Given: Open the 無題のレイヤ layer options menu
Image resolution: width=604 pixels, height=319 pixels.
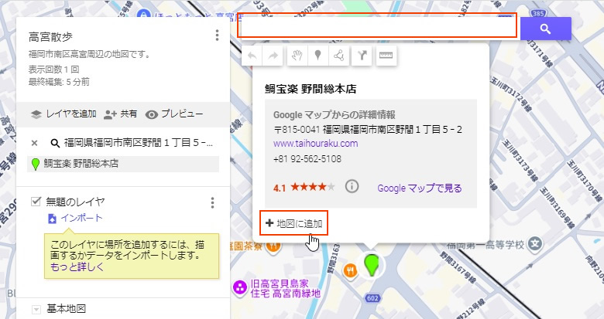Looking at the screenshot, I should tap(212, 203).
